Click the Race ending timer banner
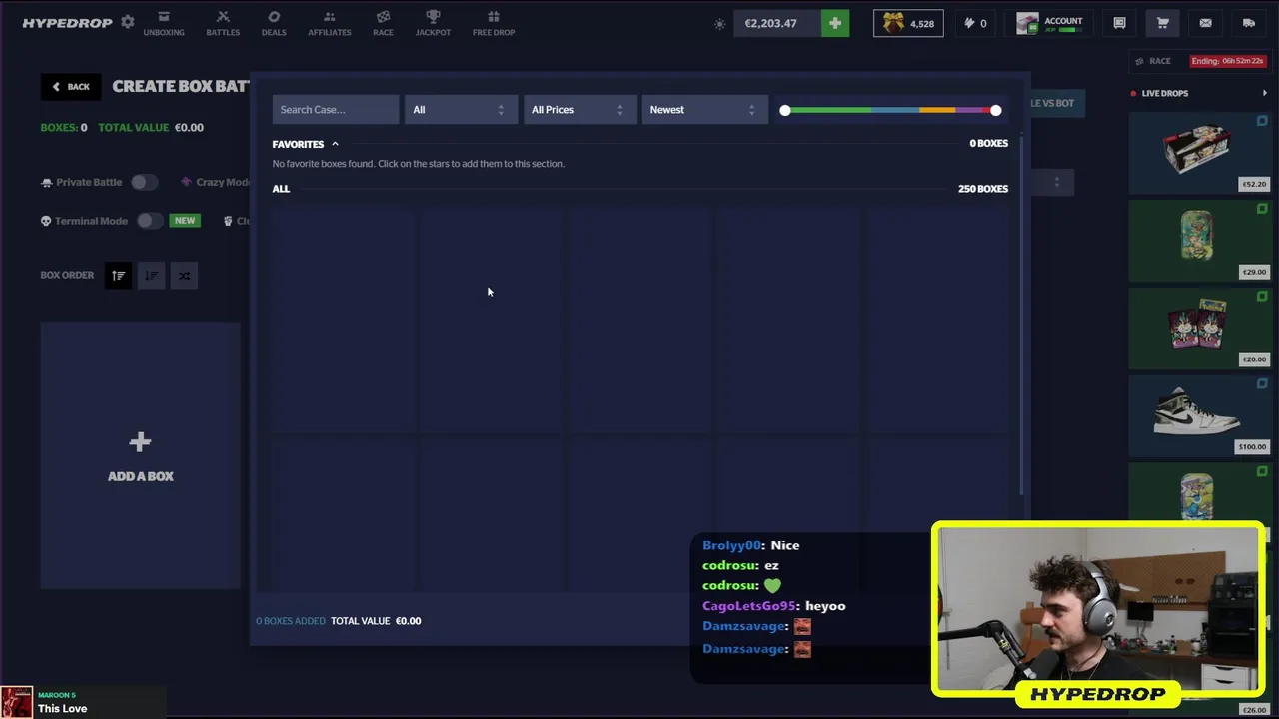The height and width of the screenshot is (719, 1279). (x=1228, y=61)
